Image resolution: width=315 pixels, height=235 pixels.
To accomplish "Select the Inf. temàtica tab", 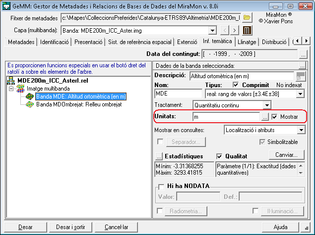I will (x=217, y=41).
